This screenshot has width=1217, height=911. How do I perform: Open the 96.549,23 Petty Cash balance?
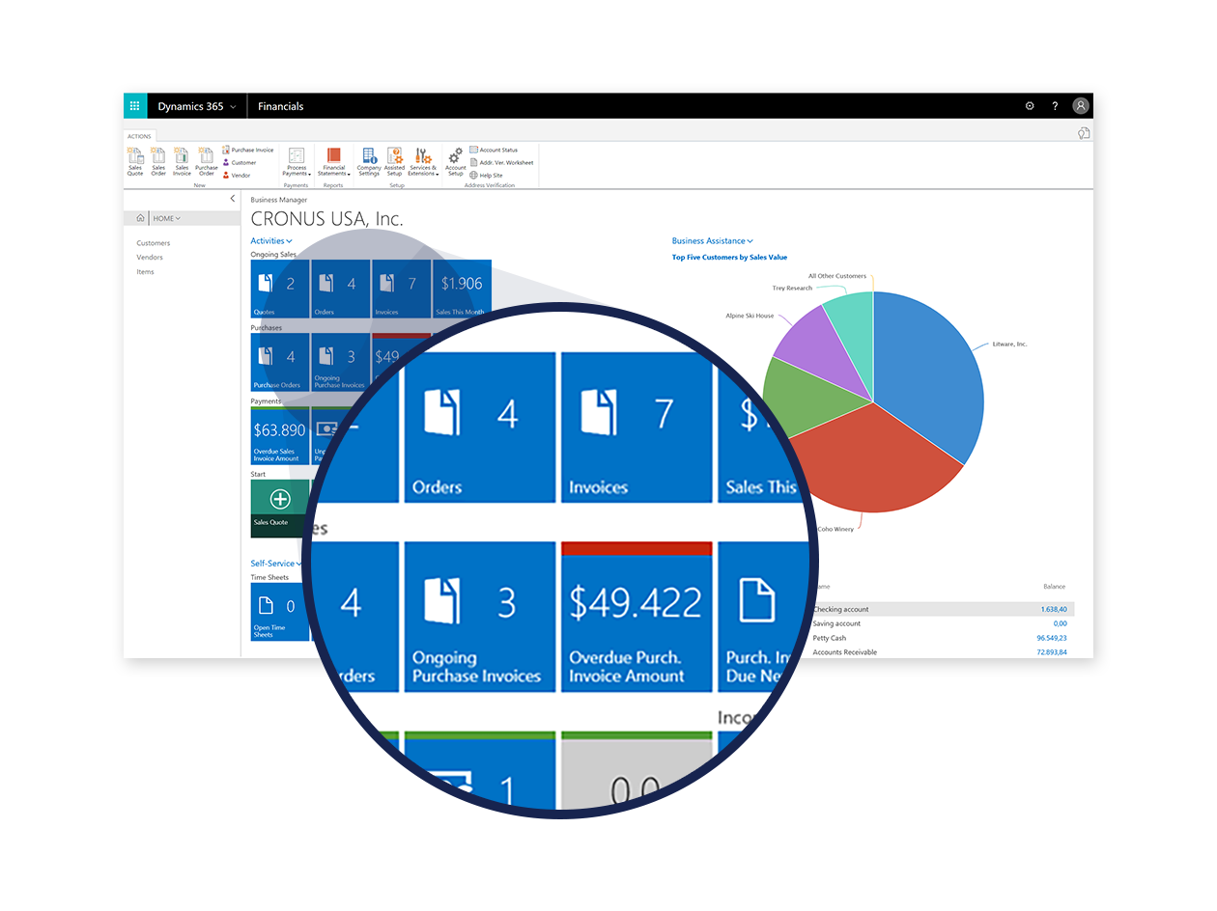(x=1051, y=639)
